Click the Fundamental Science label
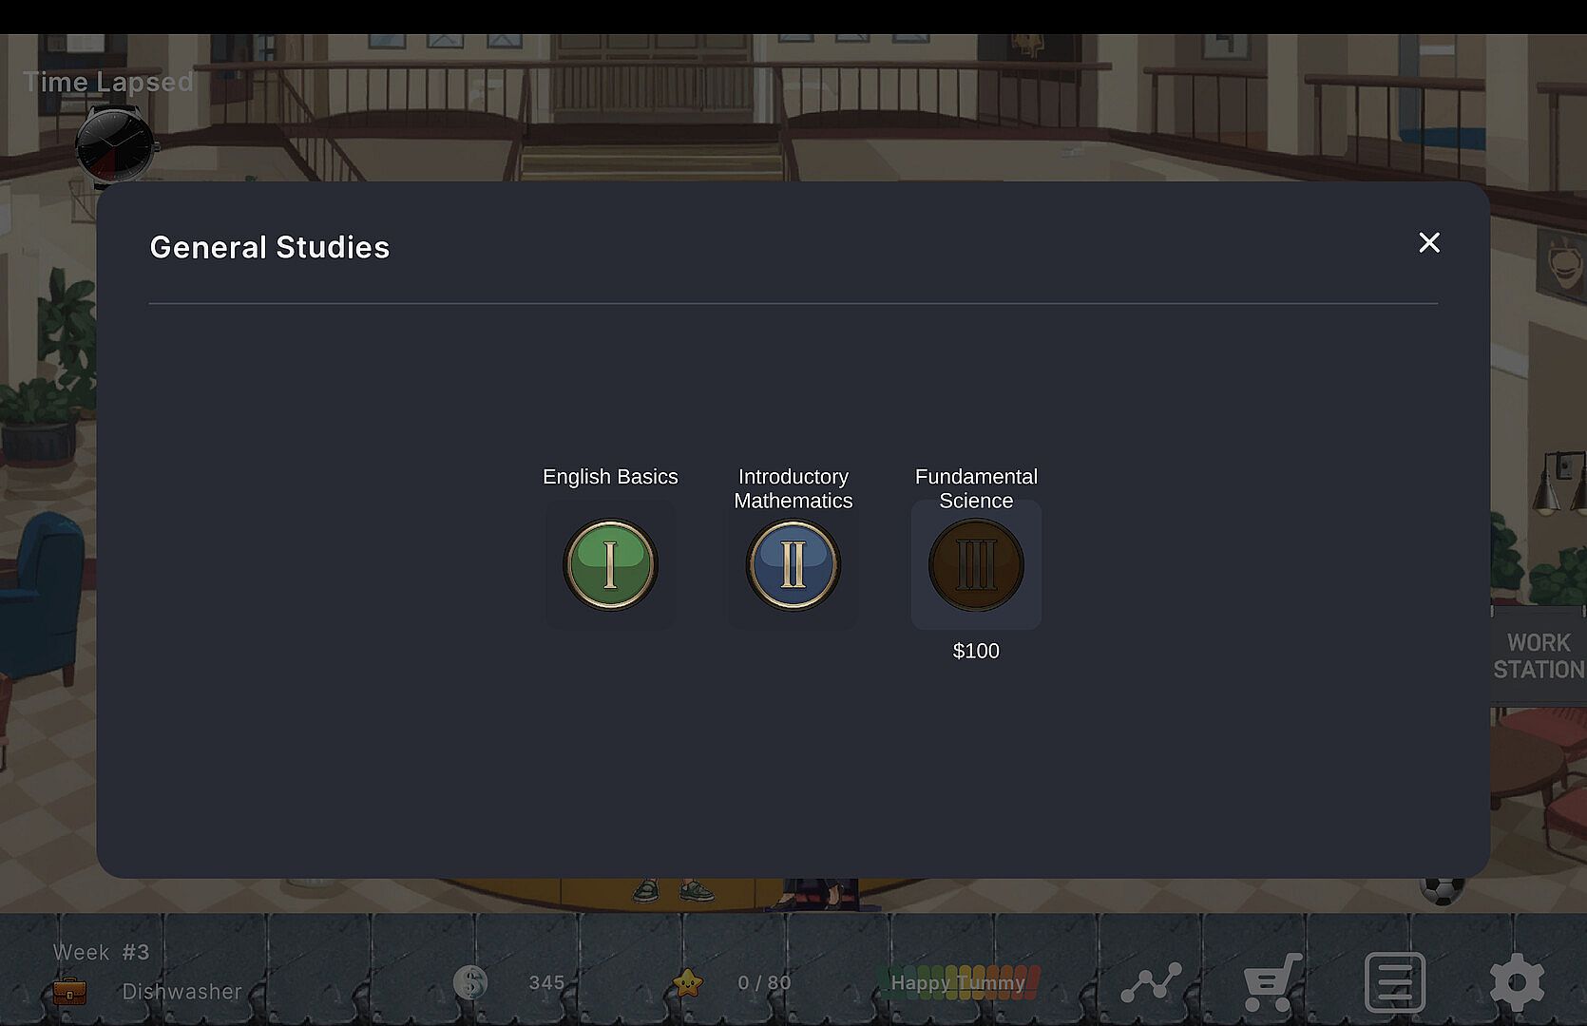 click(976, 488)
